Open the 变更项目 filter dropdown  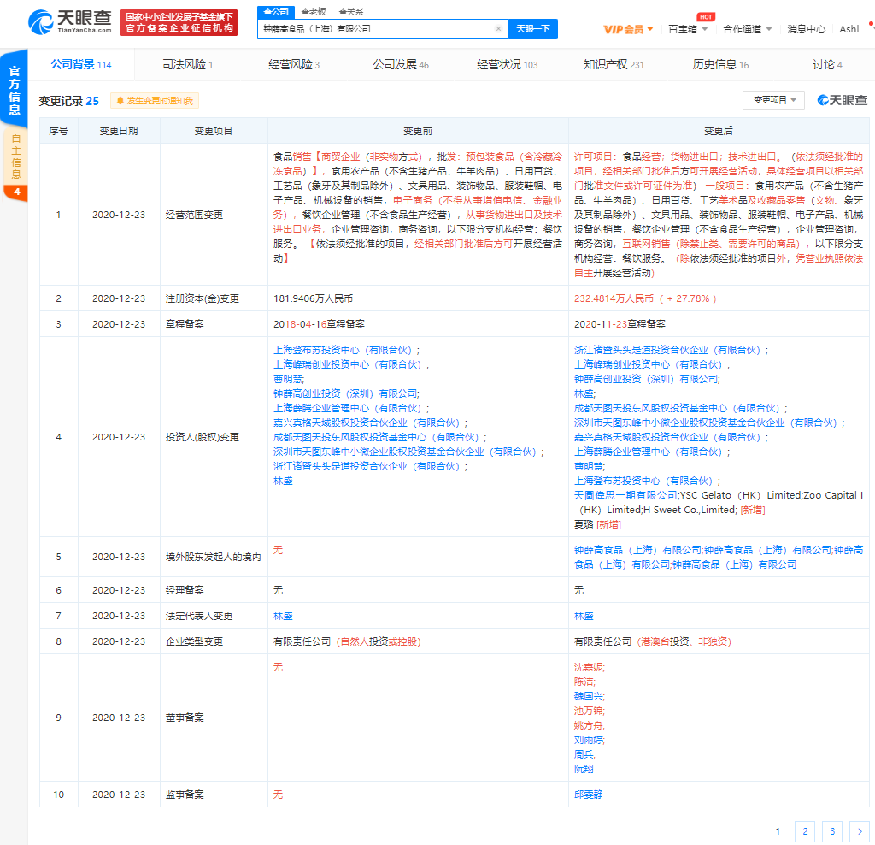773,101
